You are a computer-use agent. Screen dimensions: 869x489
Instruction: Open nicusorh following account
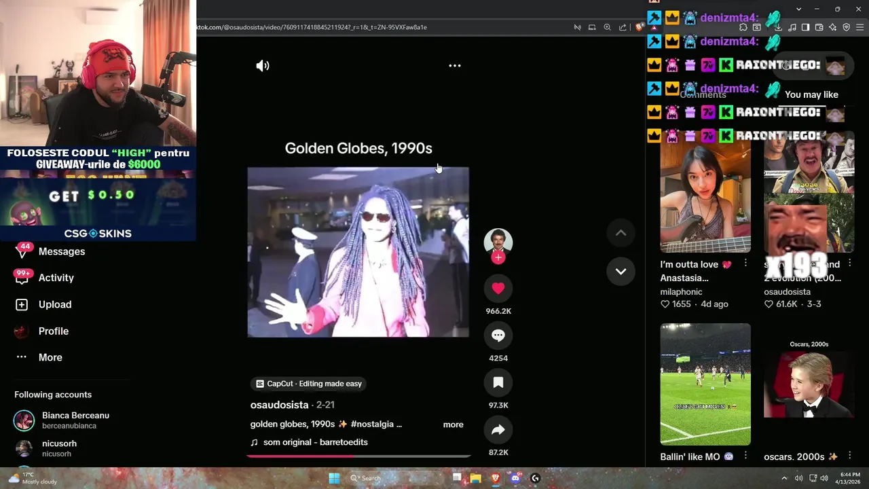click(x=59, y=448)
